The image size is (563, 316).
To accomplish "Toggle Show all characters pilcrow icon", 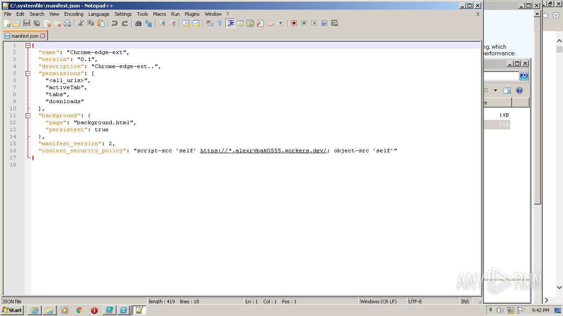I will 220,23.
